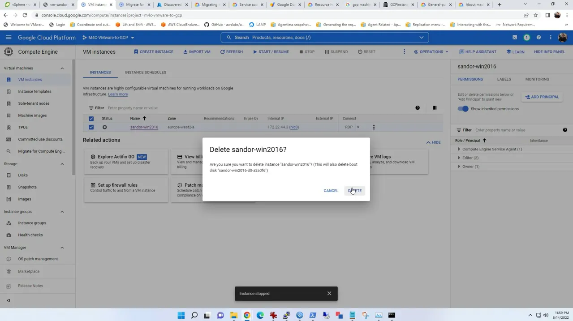Viewport: 573px width, 321px height.
Task: Collapse Related actions with HIDE
Action: [x=433, y=142]
